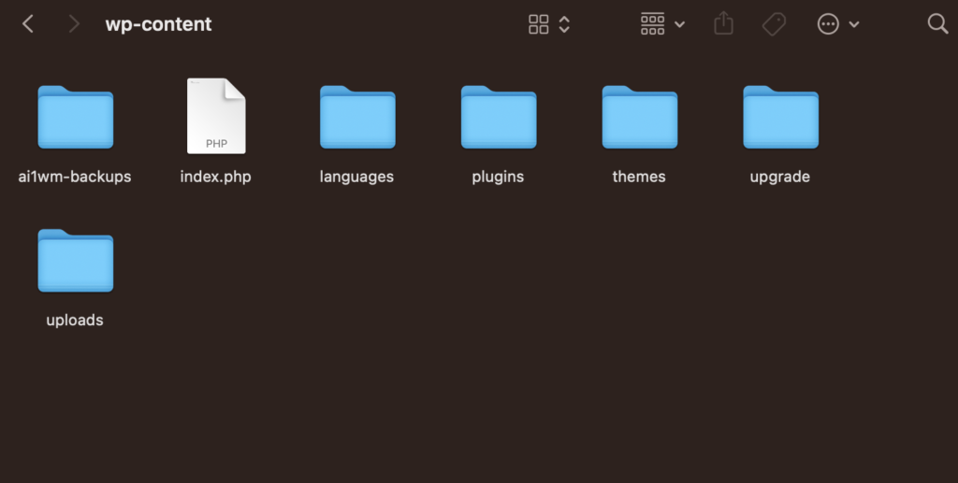Select the ai1wm-backups folder

click(75, 118)
